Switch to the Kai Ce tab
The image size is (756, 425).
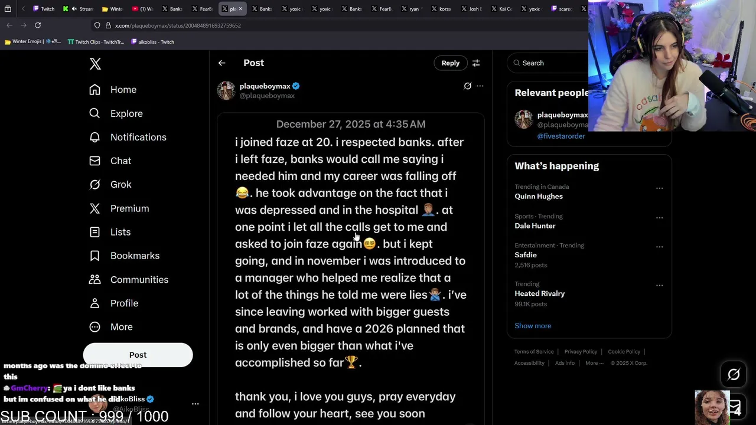(x=501, y=9)
